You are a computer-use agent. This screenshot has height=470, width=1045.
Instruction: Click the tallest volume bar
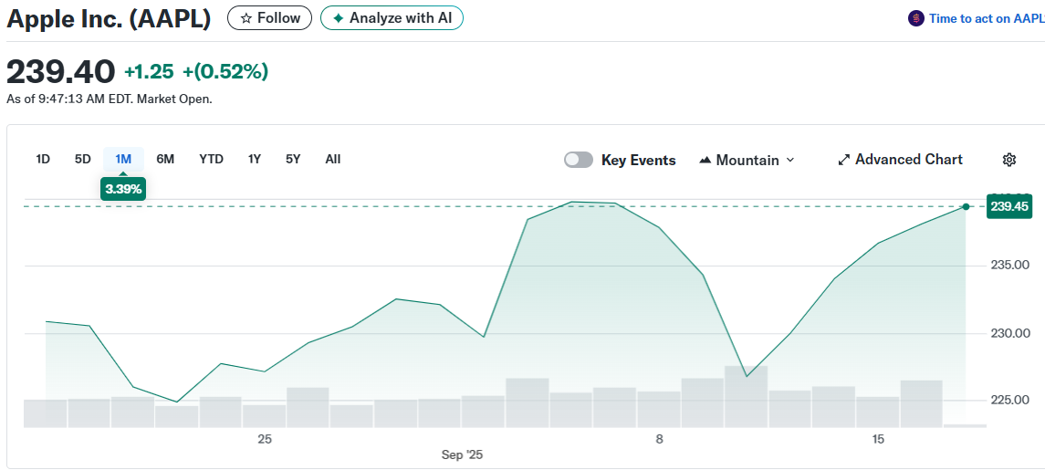(x=746, y=396)
